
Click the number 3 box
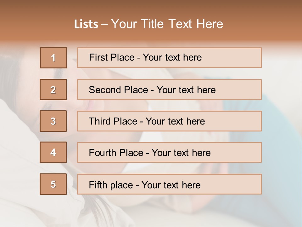[53, 121]
